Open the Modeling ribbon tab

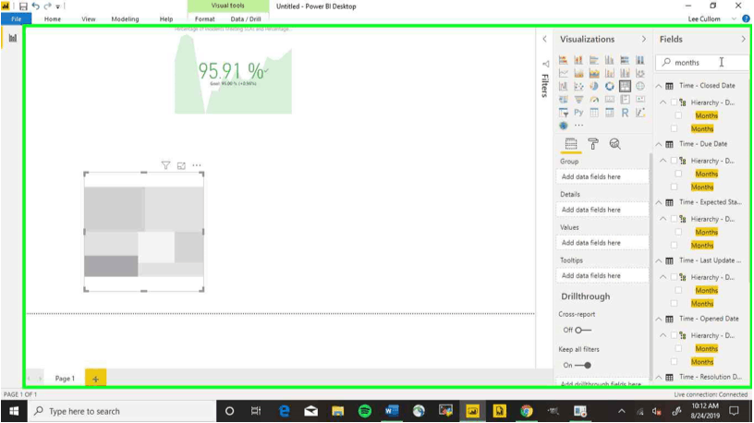(x=125, y=18)
